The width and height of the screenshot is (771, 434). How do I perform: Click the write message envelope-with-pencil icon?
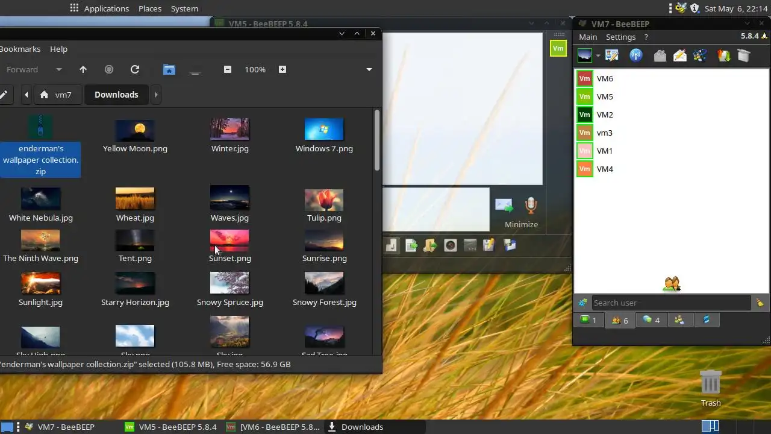point(680,55)
